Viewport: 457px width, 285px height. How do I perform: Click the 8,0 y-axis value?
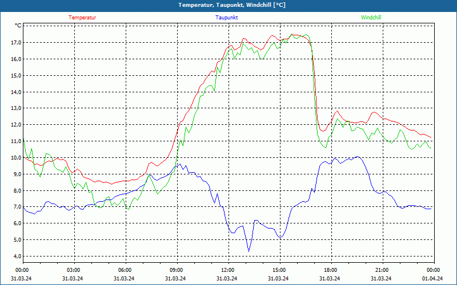click(x=18, y=190)
